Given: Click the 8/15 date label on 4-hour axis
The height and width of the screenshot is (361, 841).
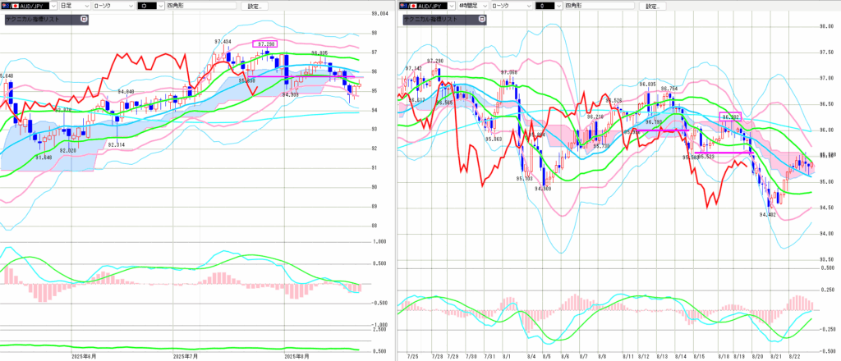Looking at the screenshot, I should pos(700,355).
